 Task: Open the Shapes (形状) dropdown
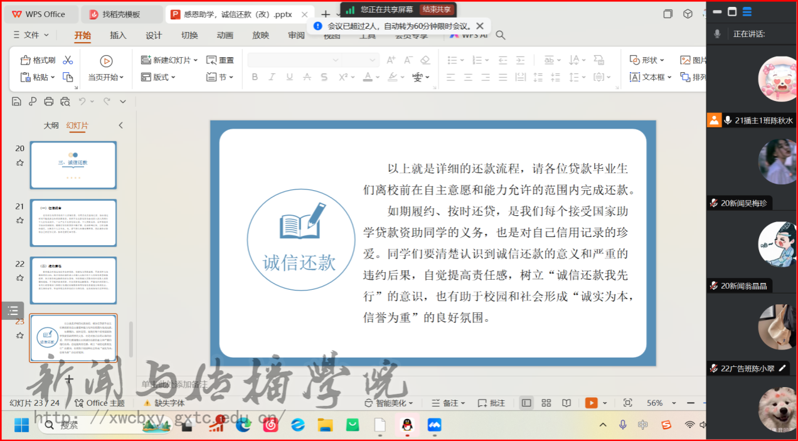[x=647, y=60]
